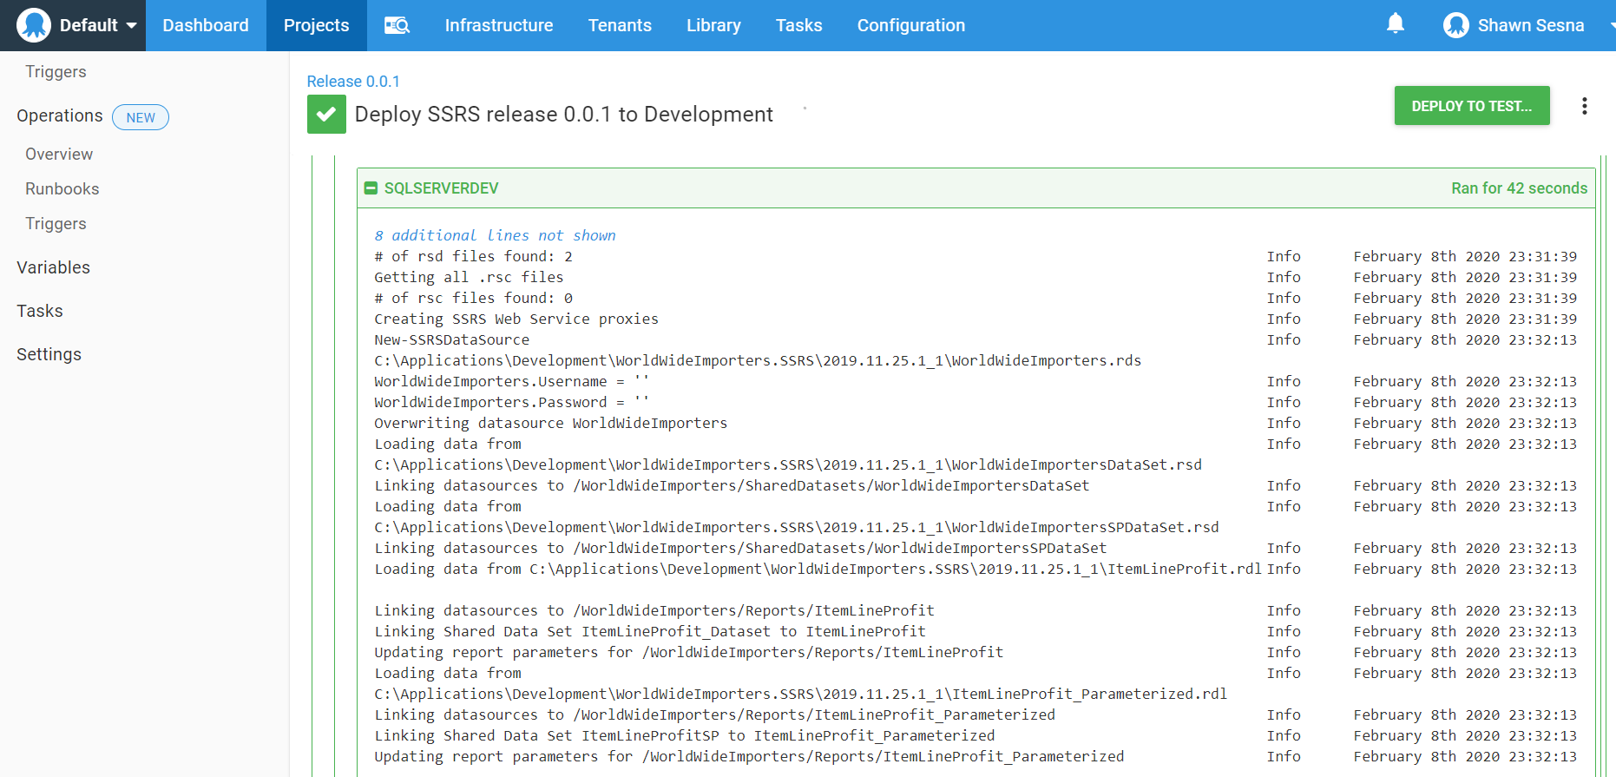1616x777 pixels.
Task: Open project Settings in the sidebar
Action: click(49, 354)
